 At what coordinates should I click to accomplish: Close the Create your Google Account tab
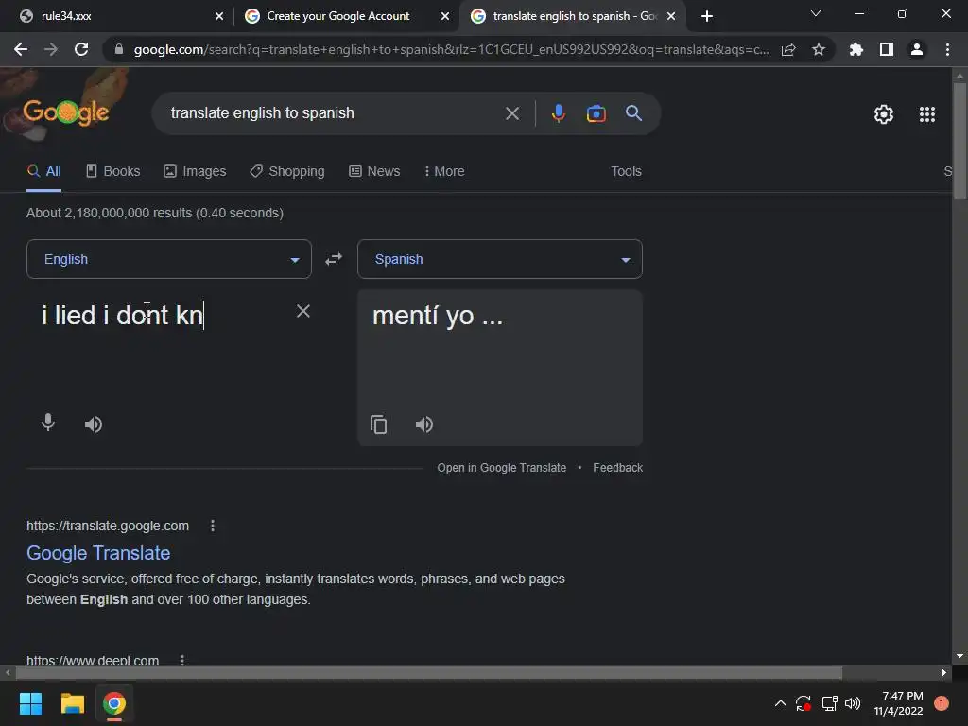(x=445, y=16)
